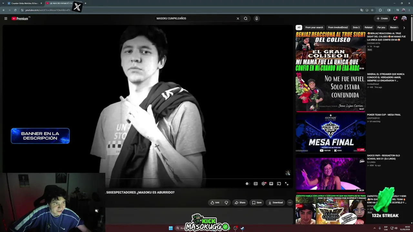Open the system tray microphone indicator
The height and width of the screenshot is (232, 413).
tap(380, 228)
